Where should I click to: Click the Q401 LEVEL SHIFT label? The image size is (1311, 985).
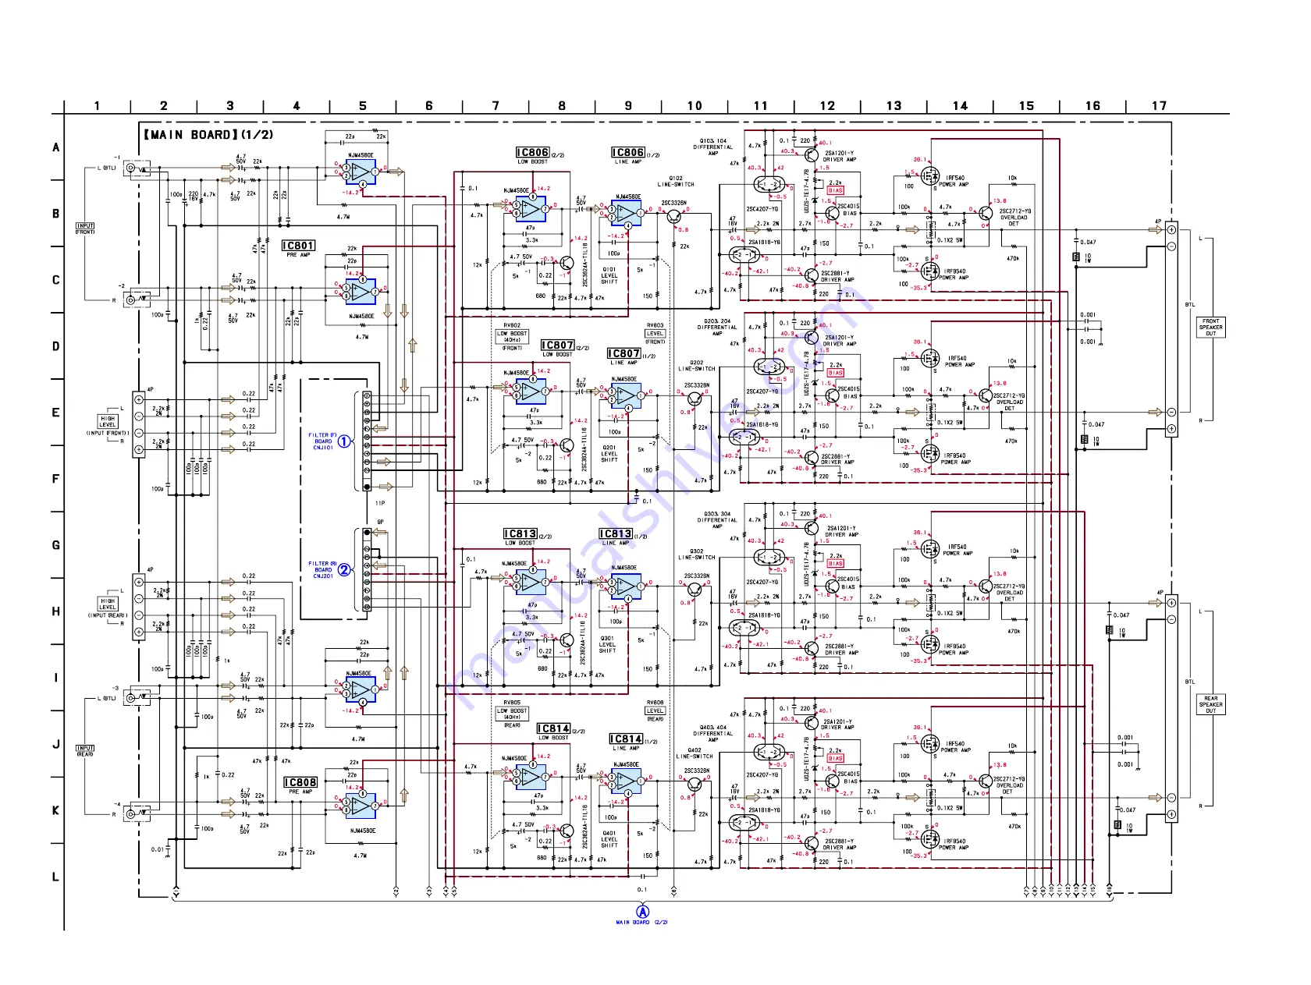609,839
